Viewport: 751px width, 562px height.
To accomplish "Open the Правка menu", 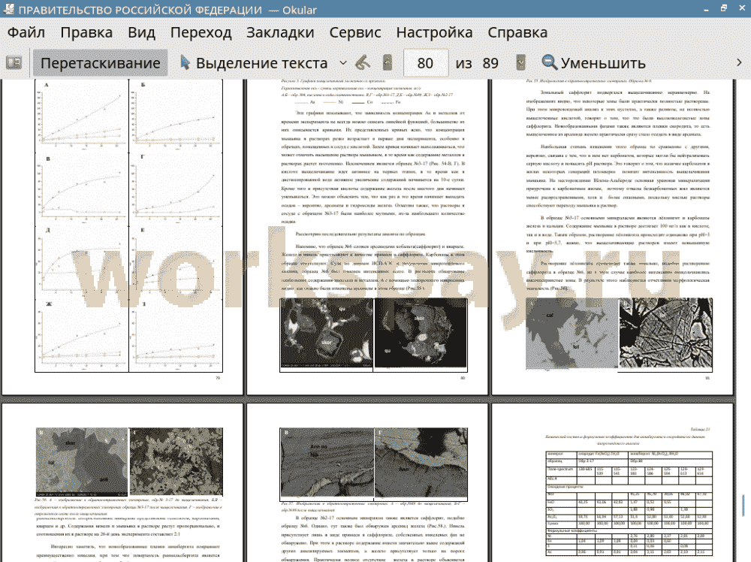I will [86, 32].
